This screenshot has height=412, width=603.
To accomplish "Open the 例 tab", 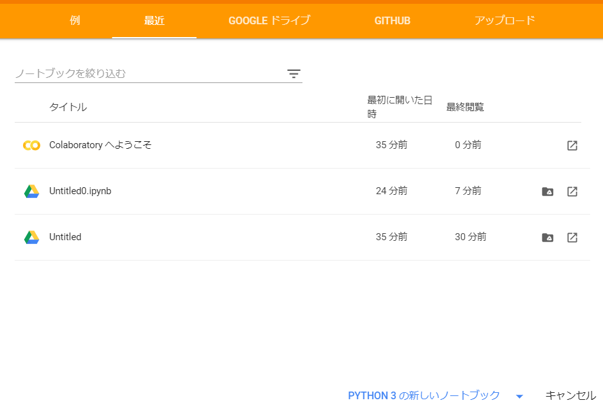I will pyautogui.click(x=75, y=20).
